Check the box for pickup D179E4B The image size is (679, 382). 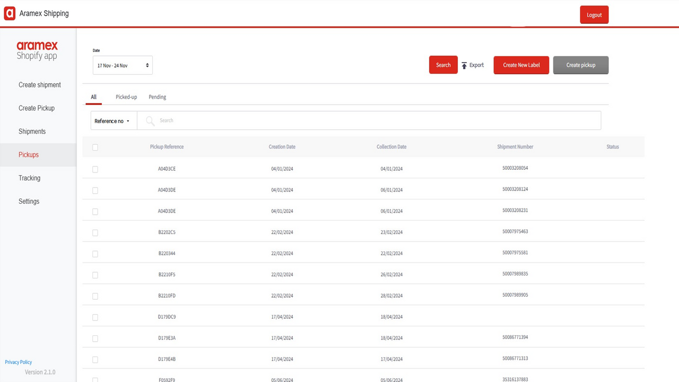click(x=95, y=360)
